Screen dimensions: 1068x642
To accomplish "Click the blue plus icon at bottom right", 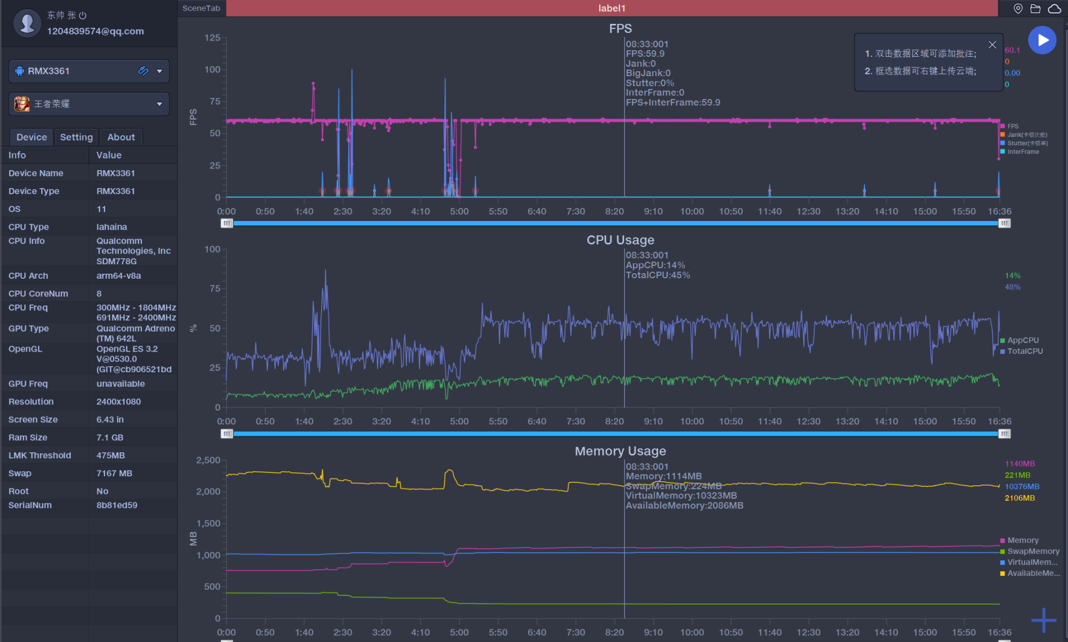I will coord(1044,620).
